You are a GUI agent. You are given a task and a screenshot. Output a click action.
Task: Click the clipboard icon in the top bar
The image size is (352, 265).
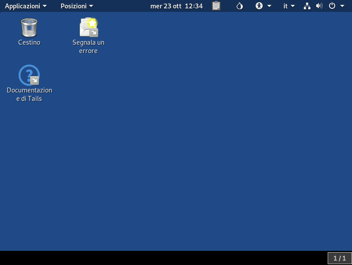pos(216,6)
